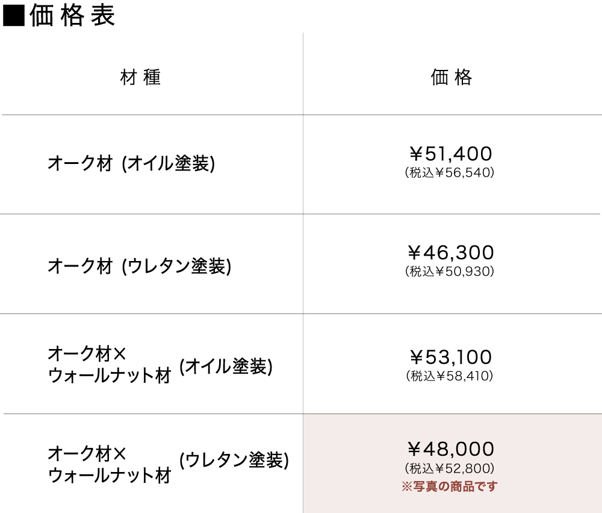Click the ¥51,400 price
The height and width of the screenshot is (513, 602).
pyautogui.click(x=450, y=154)
